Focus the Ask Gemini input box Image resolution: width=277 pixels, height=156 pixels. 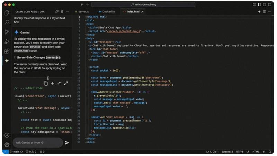click(x=38, y=143)
